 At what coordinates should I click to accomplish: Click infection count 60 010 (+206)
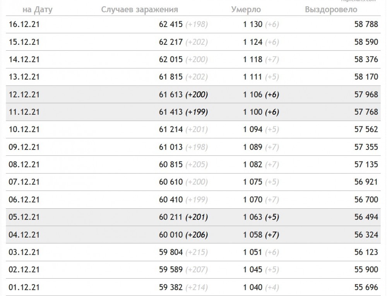point(183,235)
